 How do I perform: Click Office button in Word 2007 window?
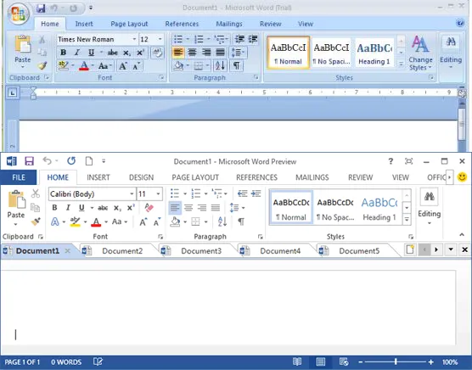tap(19, 14)
